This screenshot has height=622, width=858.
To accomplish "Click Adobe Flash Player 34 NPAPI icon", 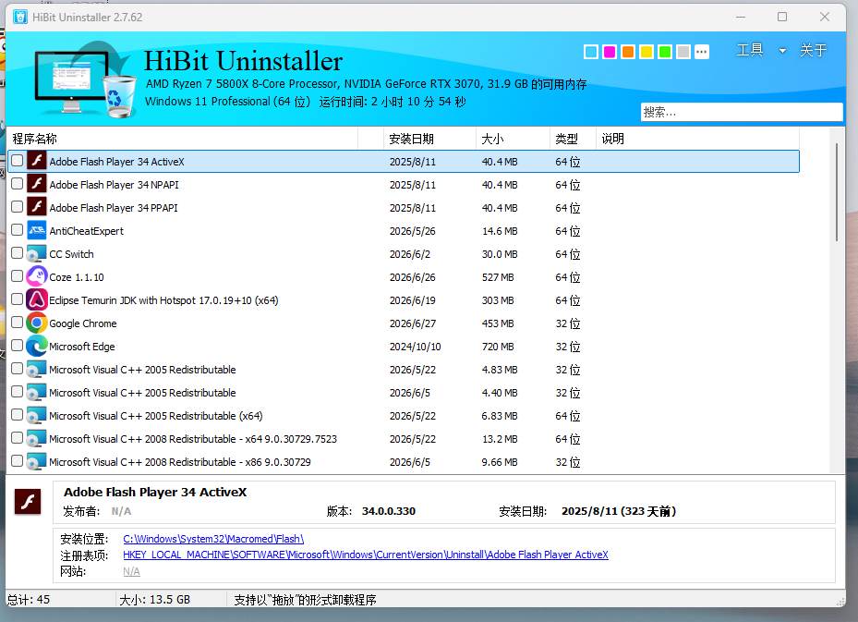I will (37, 184).
